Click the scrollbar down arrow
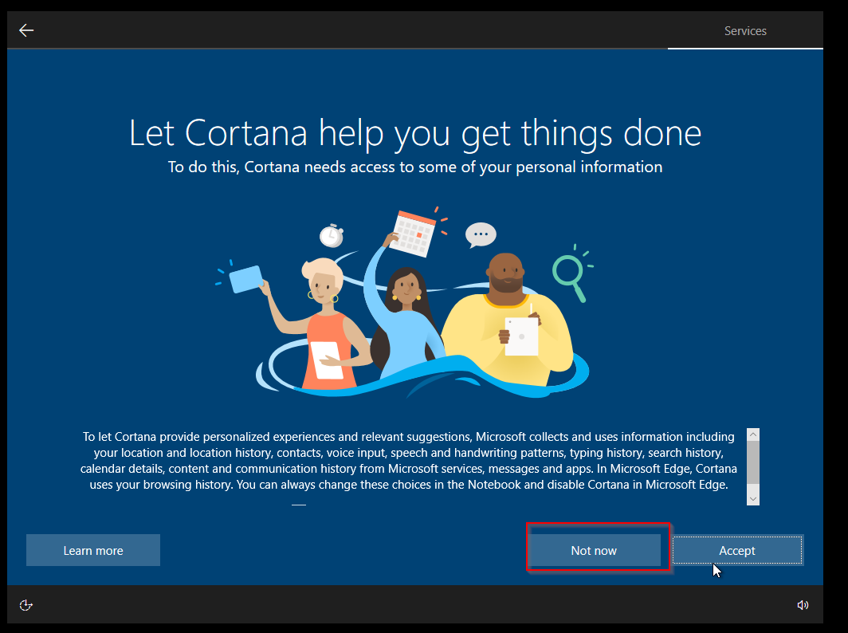 click(x=753, y=499)
